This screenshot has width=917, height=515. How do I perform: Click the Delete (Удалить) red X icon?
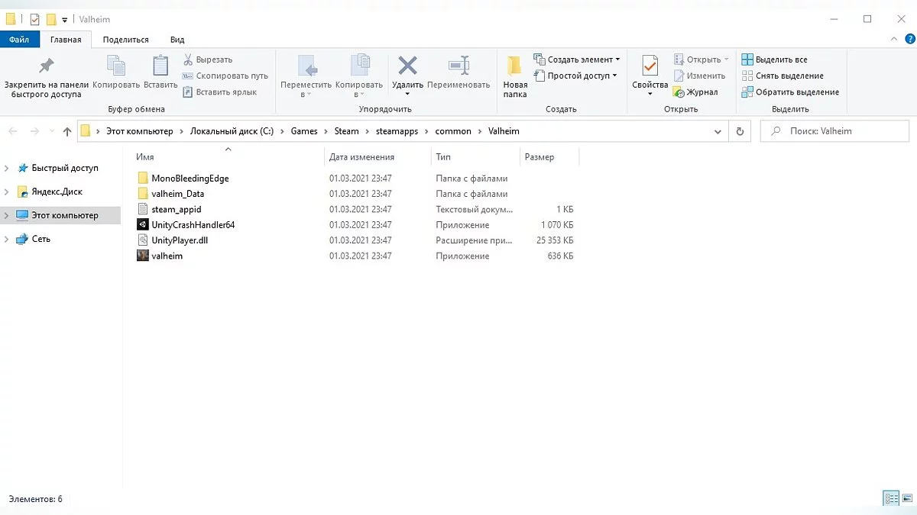[x=407, y=66]
